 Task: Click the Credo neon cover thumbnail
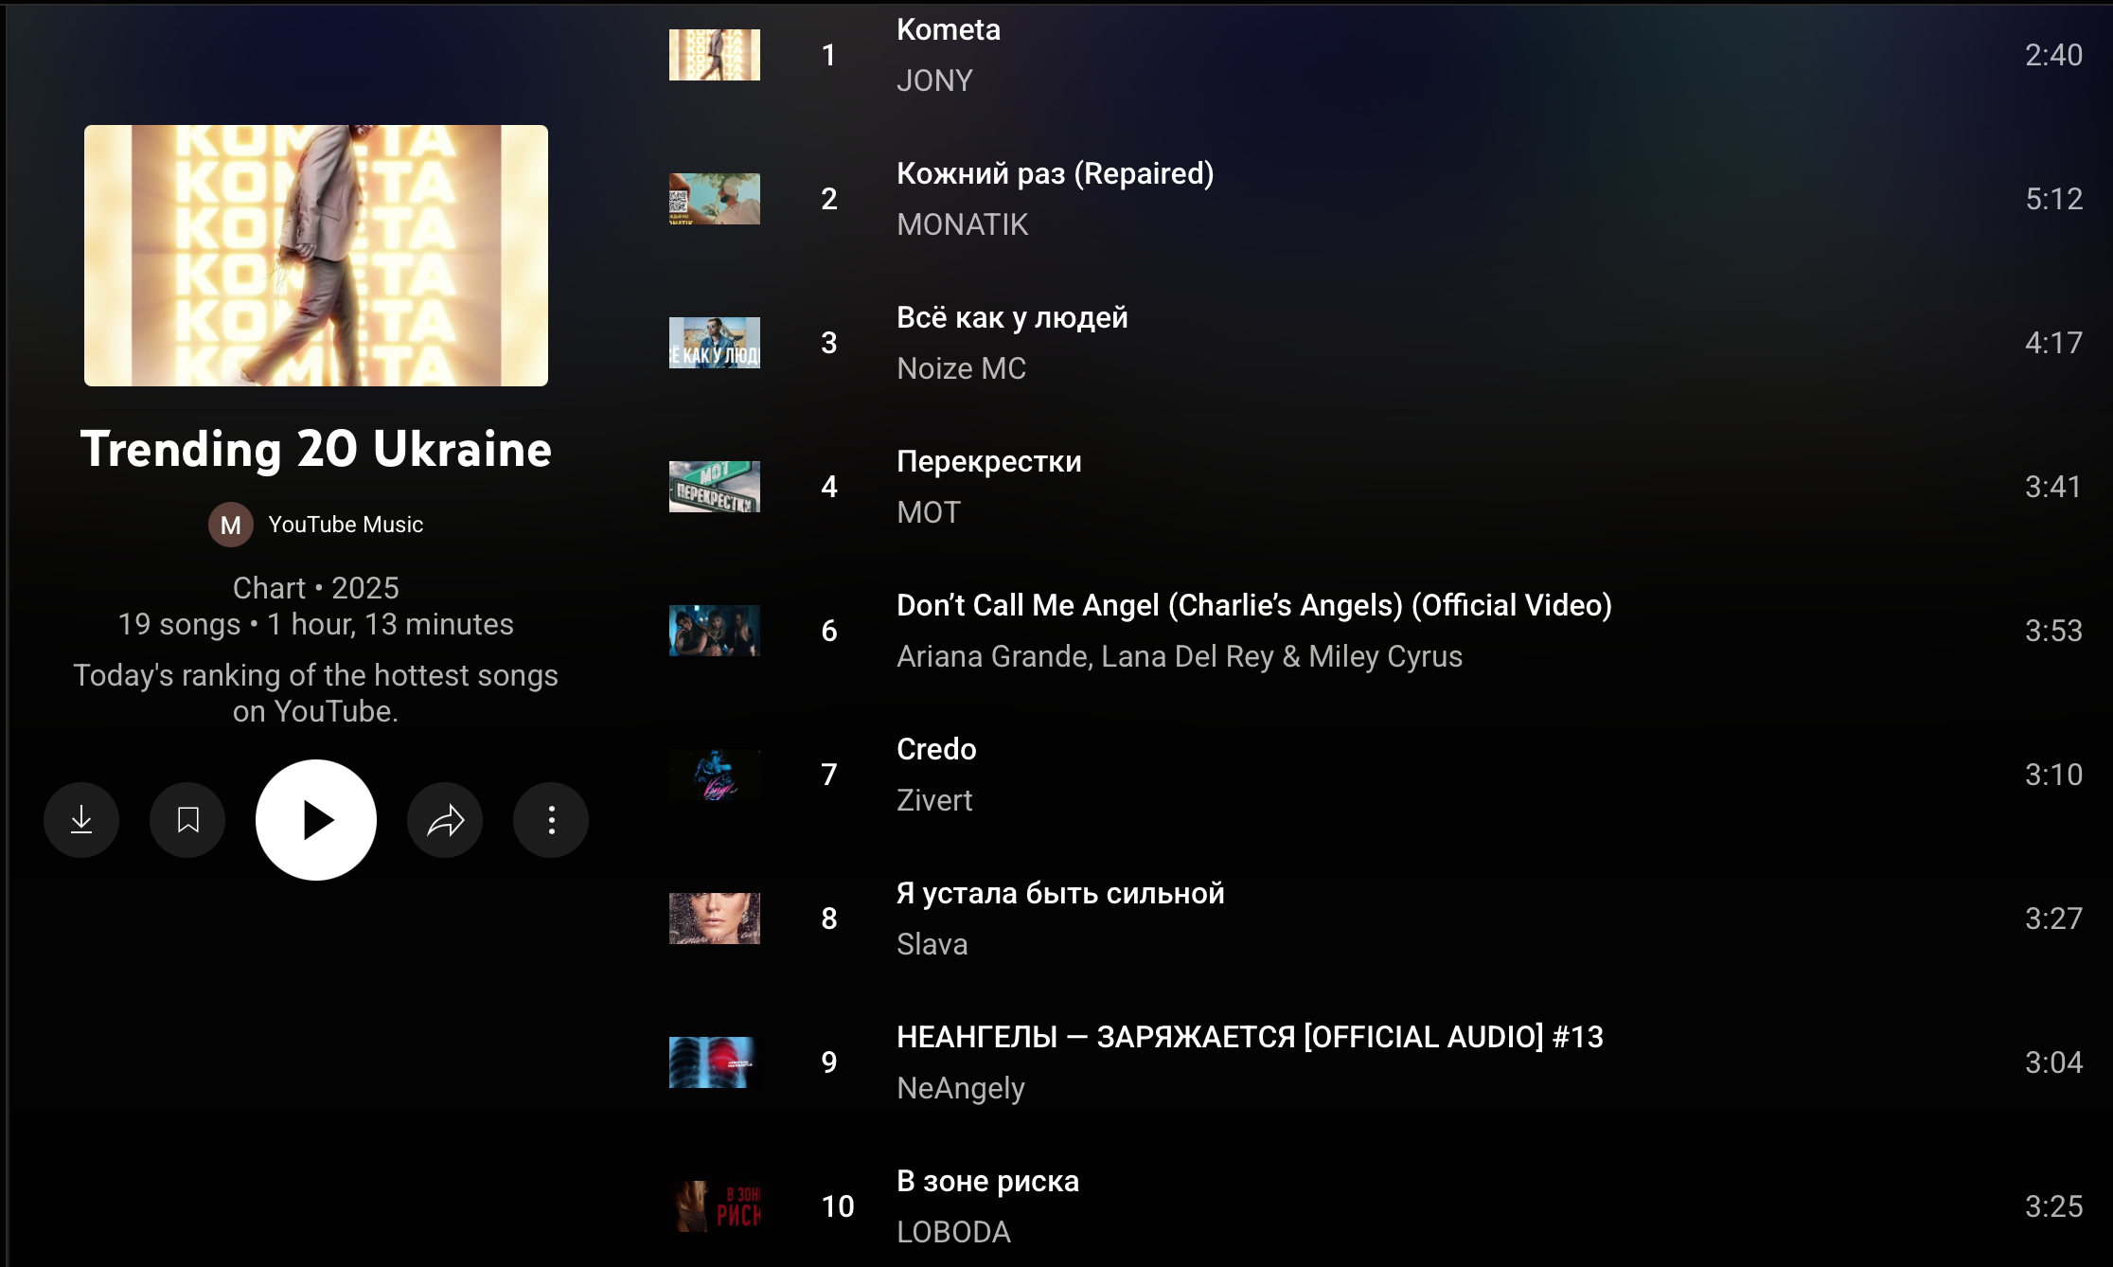tap(715, 775)
